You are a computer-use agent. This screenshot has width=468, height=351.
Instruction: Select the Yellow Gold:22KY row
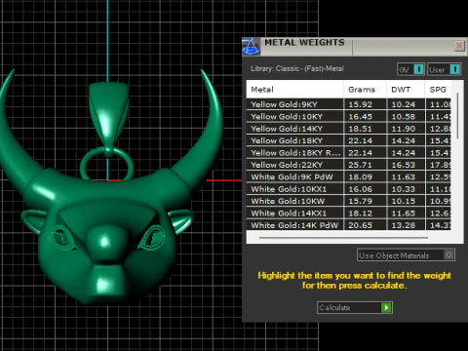point(349,165)
